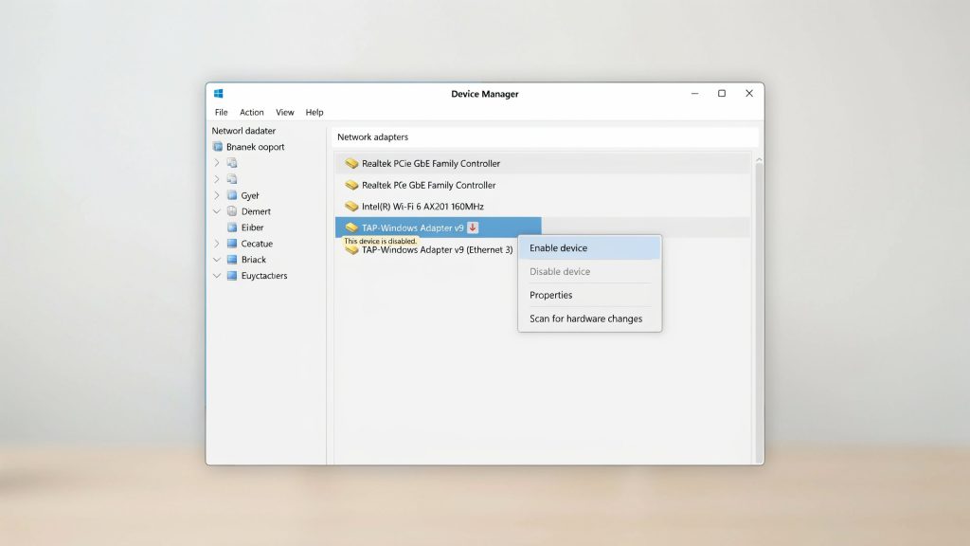Select the Gyel tree label

pos(250,195)
